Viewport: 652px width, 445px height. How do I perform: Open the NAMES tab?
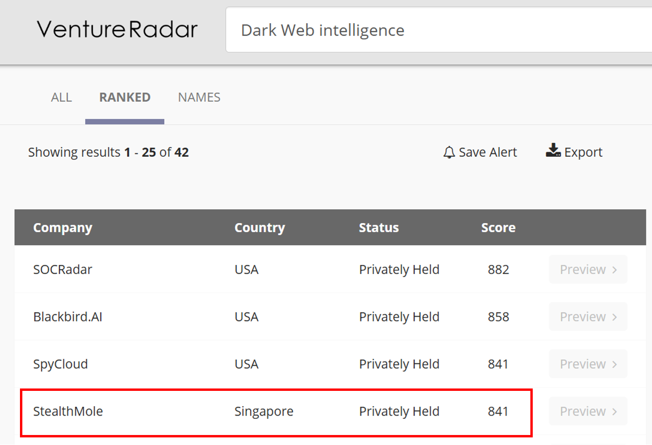pos(199,97)
